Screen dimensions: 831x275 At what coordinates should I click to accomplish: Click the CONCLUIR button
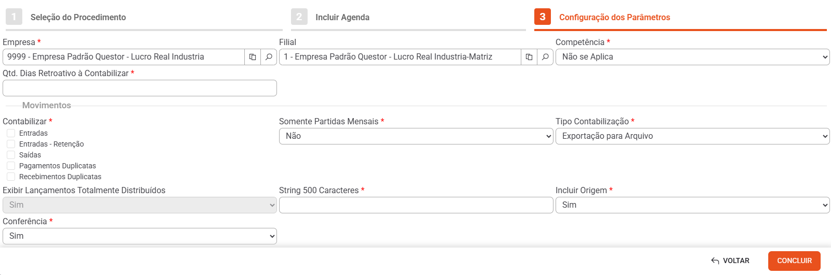(x=794, y=261)
